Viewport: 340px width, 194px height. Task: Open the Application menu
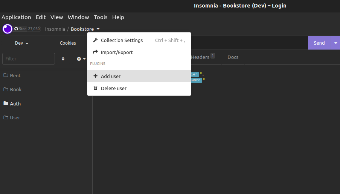(x=16, y=17)
